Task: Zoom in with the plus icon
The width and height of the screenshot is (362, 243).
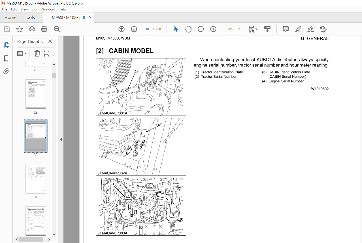Action: (x=213, y=29)
